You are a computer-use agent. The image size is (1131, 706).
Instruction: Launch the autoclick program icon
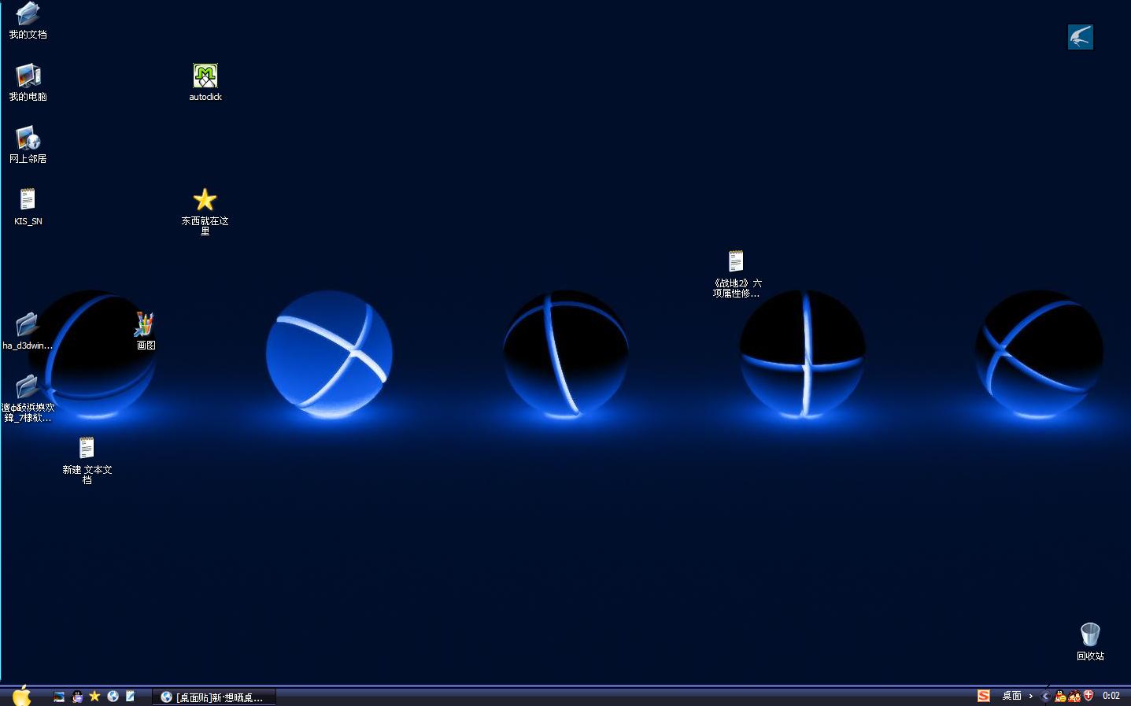pos(205,82)
